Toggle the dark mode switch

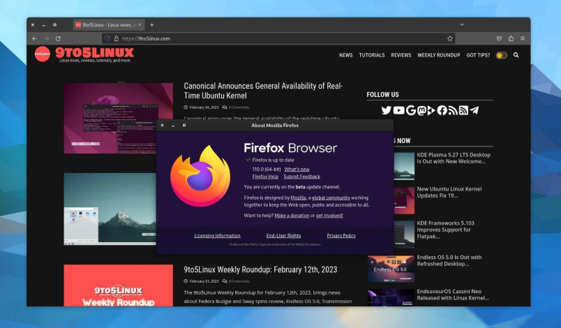501,55
